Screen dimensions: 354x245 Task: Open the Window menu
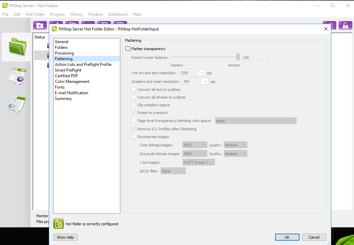pyautogui.click(x=96, y=14)
